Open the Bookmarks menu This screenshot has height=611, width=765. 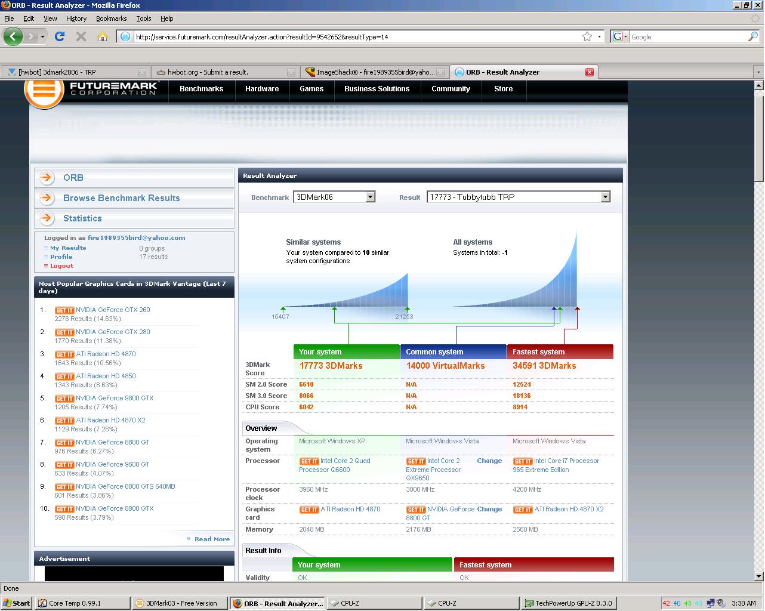click(x=111, y=18)
